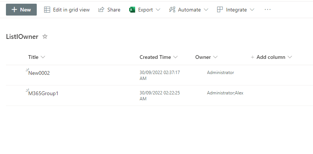Open the Automate menu
Screen dimensions: 313x154
click(189, 10)
